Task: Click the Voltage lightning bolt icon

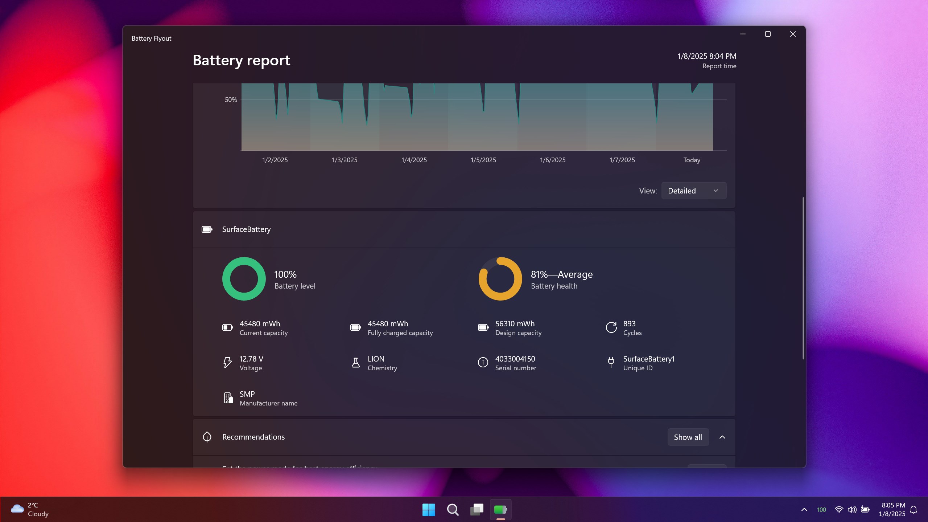Action: (227, 363)
